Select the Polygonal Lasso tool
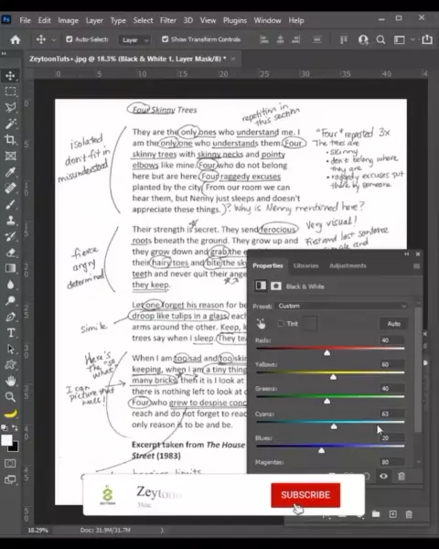The width and height of the screenshot is (439, 549). [10, 107]
